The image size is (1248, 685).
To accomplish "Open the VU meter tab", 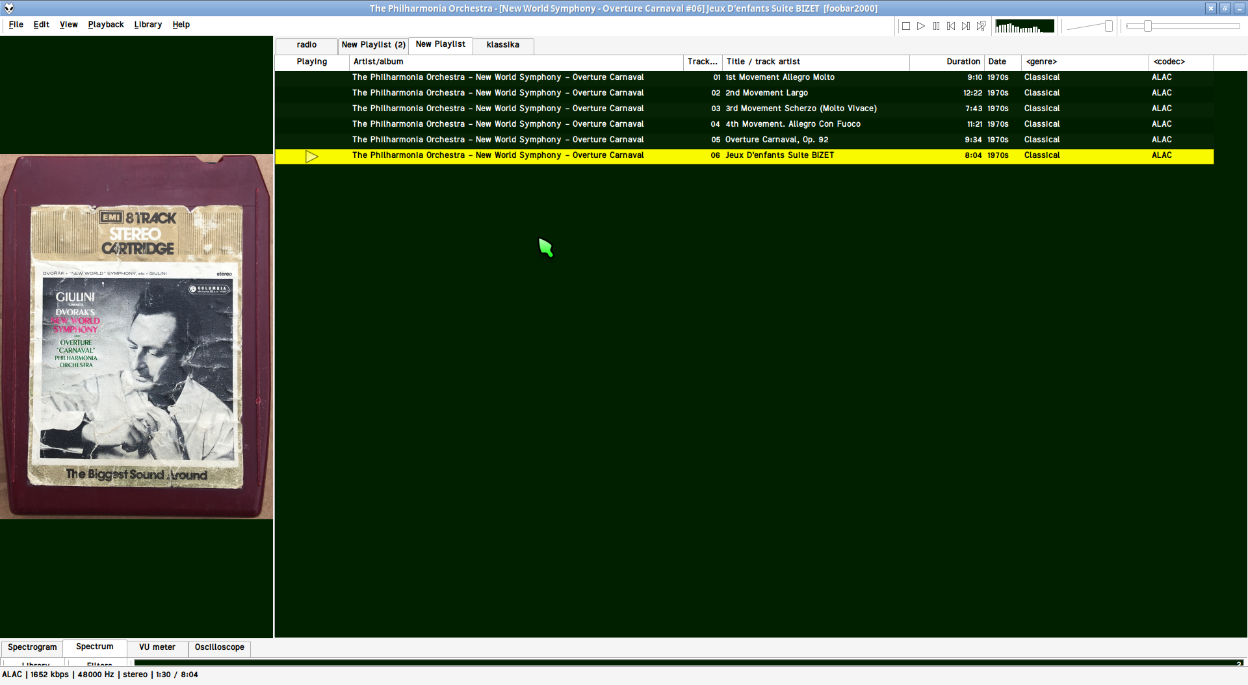I will pos(157,648).
